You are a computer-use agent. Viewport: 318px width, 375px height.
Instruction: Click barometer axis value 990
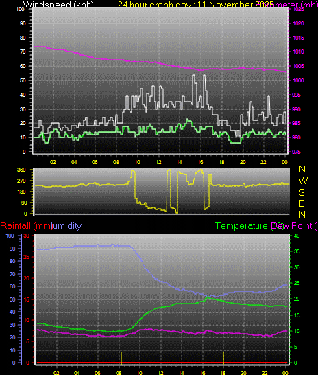297,109
